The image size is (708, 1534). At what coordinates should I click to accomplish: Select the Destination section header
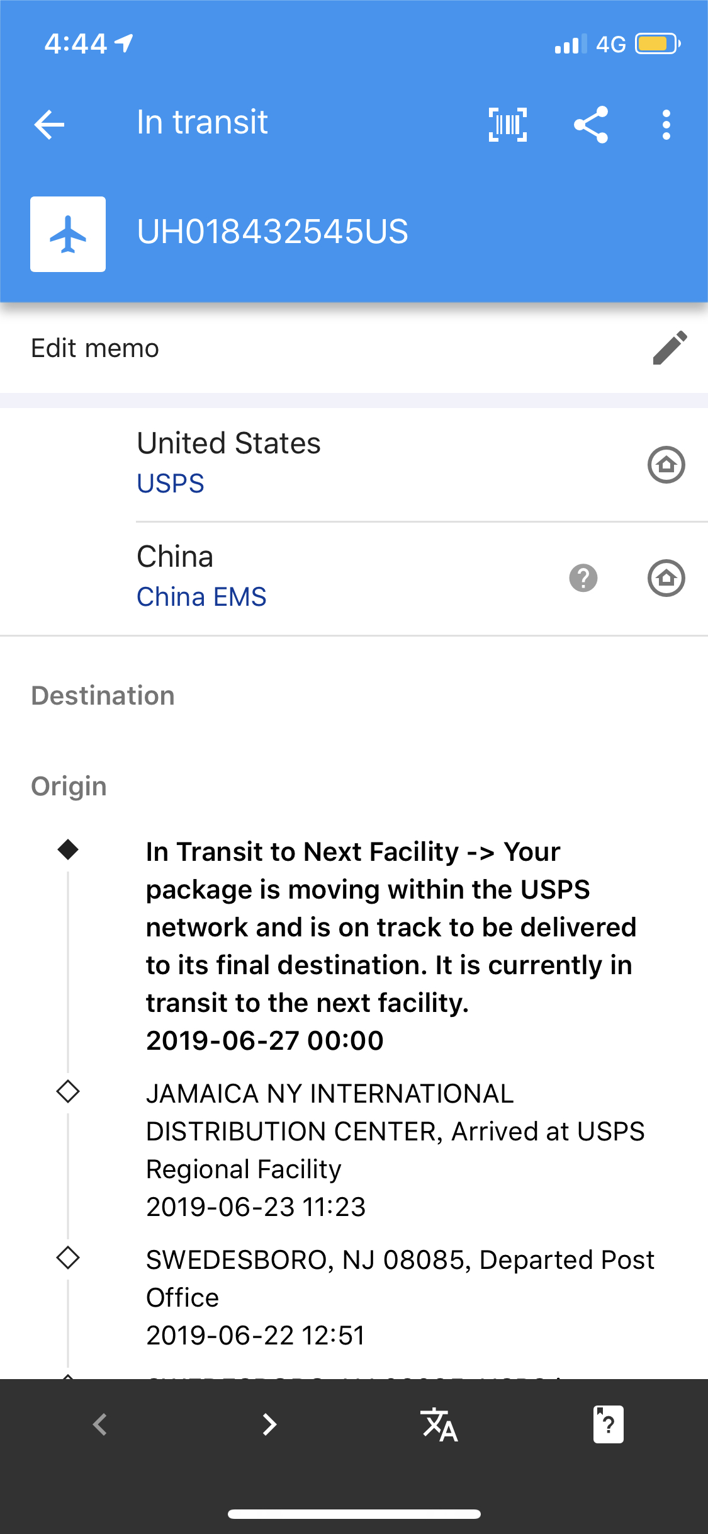(x=103, y=696)
